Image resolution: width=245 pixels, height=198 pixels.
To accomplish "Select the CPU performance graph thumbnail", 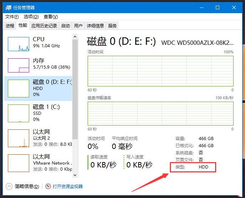I will click(18, 43).
